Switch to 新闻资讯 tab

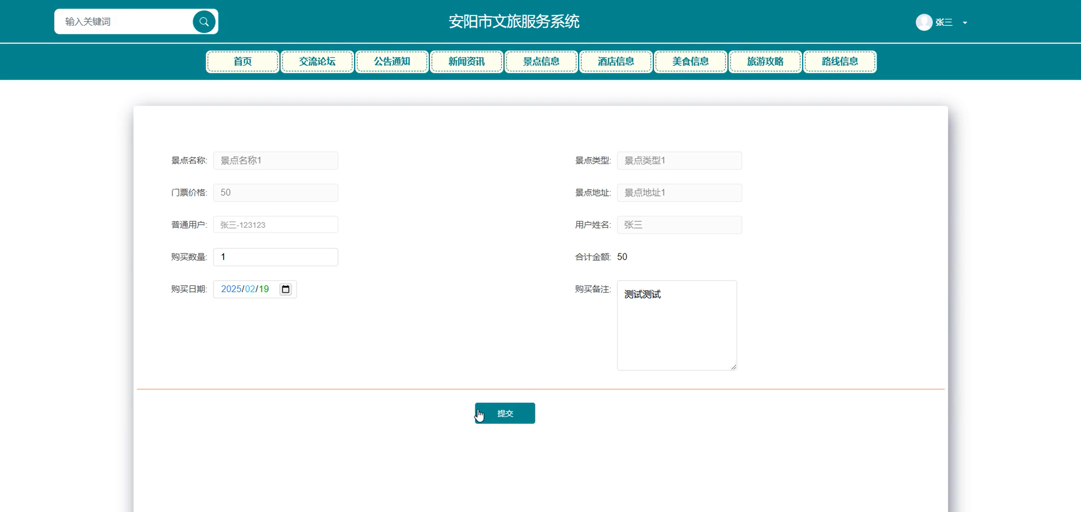click(x=466, y=61)
